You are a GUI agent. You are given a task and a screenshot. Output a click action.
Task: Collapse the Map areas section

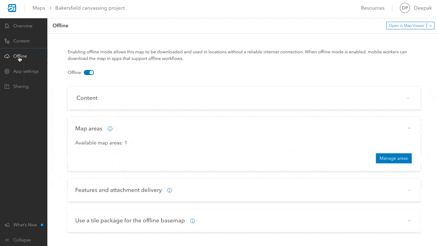coord(409,128)
